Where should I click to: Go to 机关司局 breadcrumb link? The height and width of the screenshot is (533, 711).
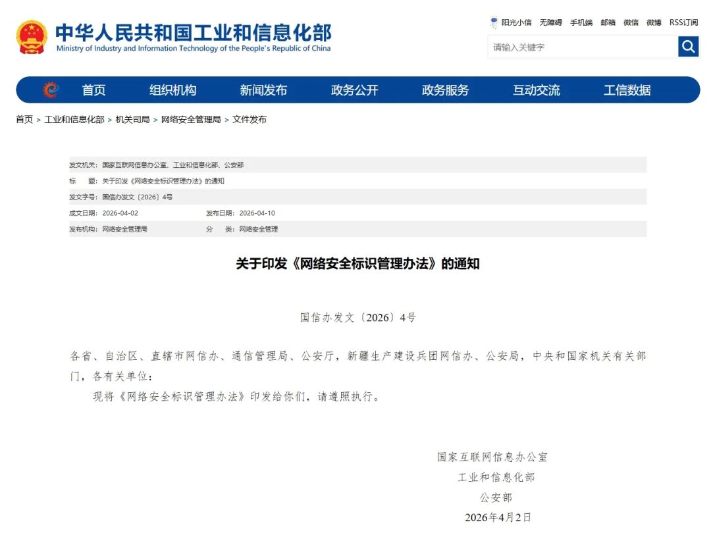click(x=132, y=120)
